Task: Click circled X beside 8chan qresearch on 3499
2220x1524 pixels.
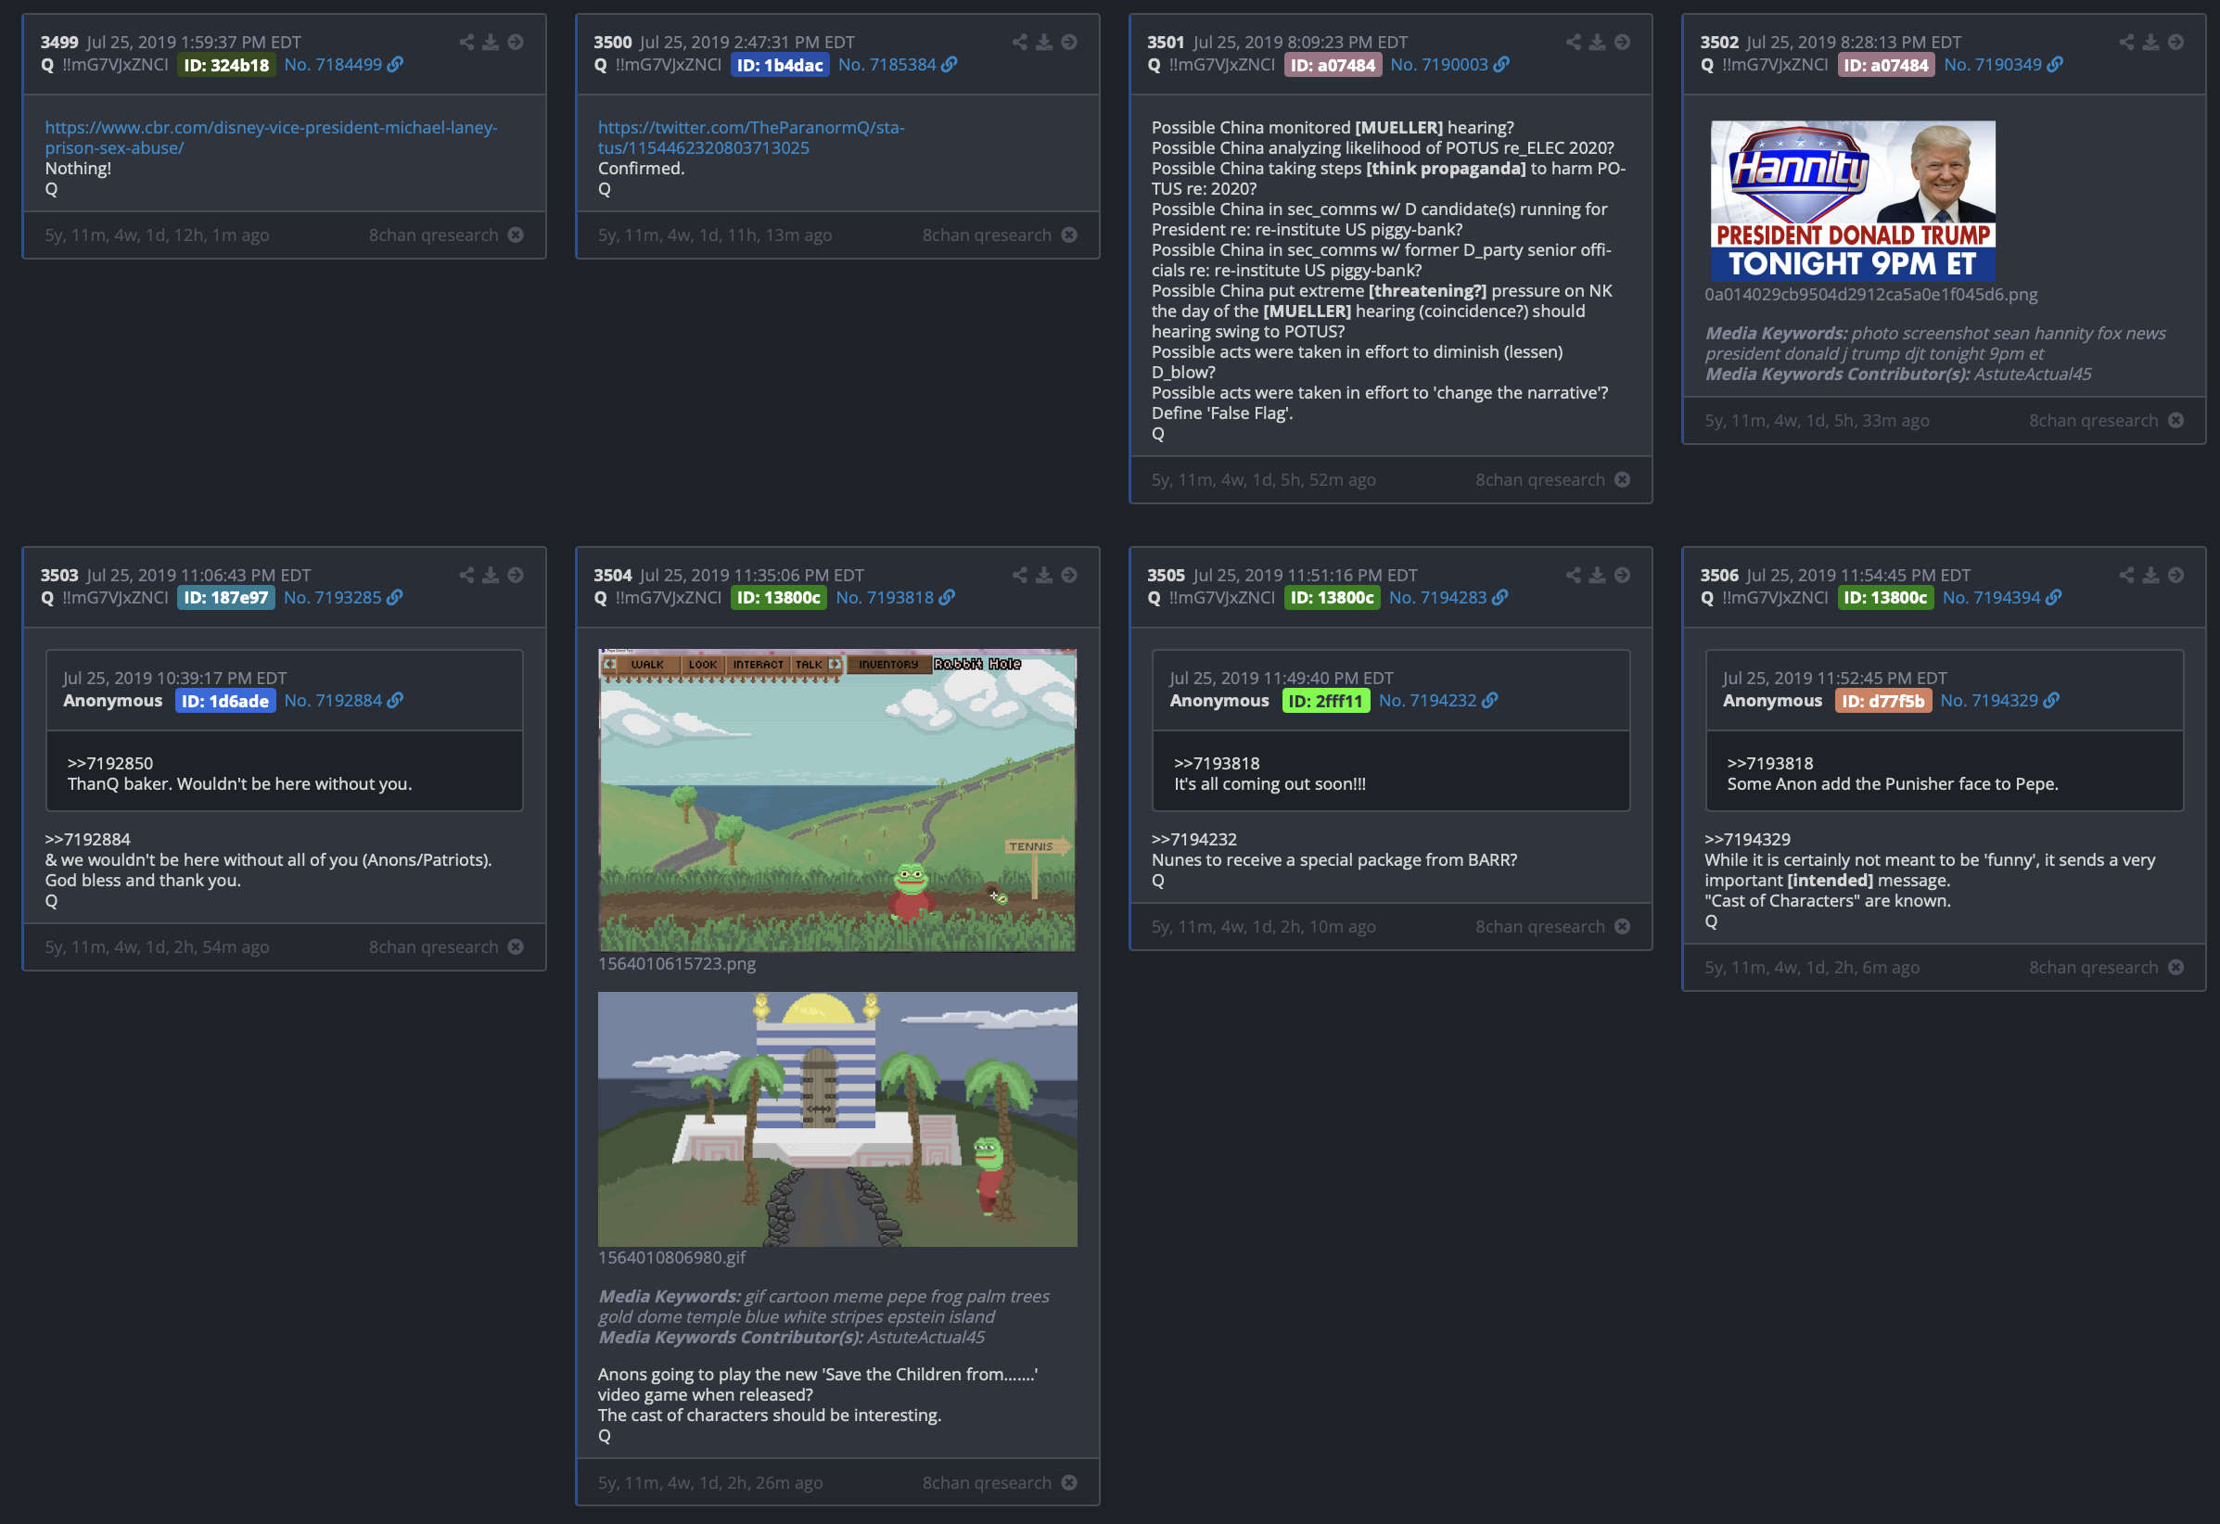Action: 516,235
